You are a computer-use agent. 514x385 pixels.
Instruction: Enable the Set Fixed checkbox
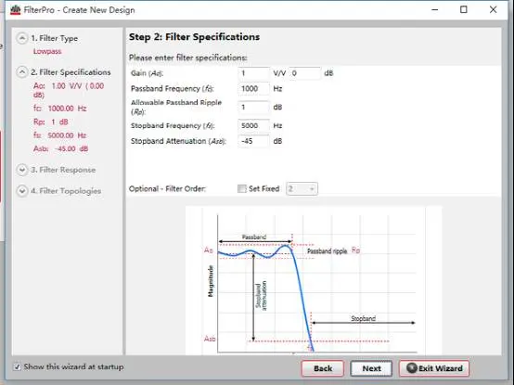click(x=242, y=188)
